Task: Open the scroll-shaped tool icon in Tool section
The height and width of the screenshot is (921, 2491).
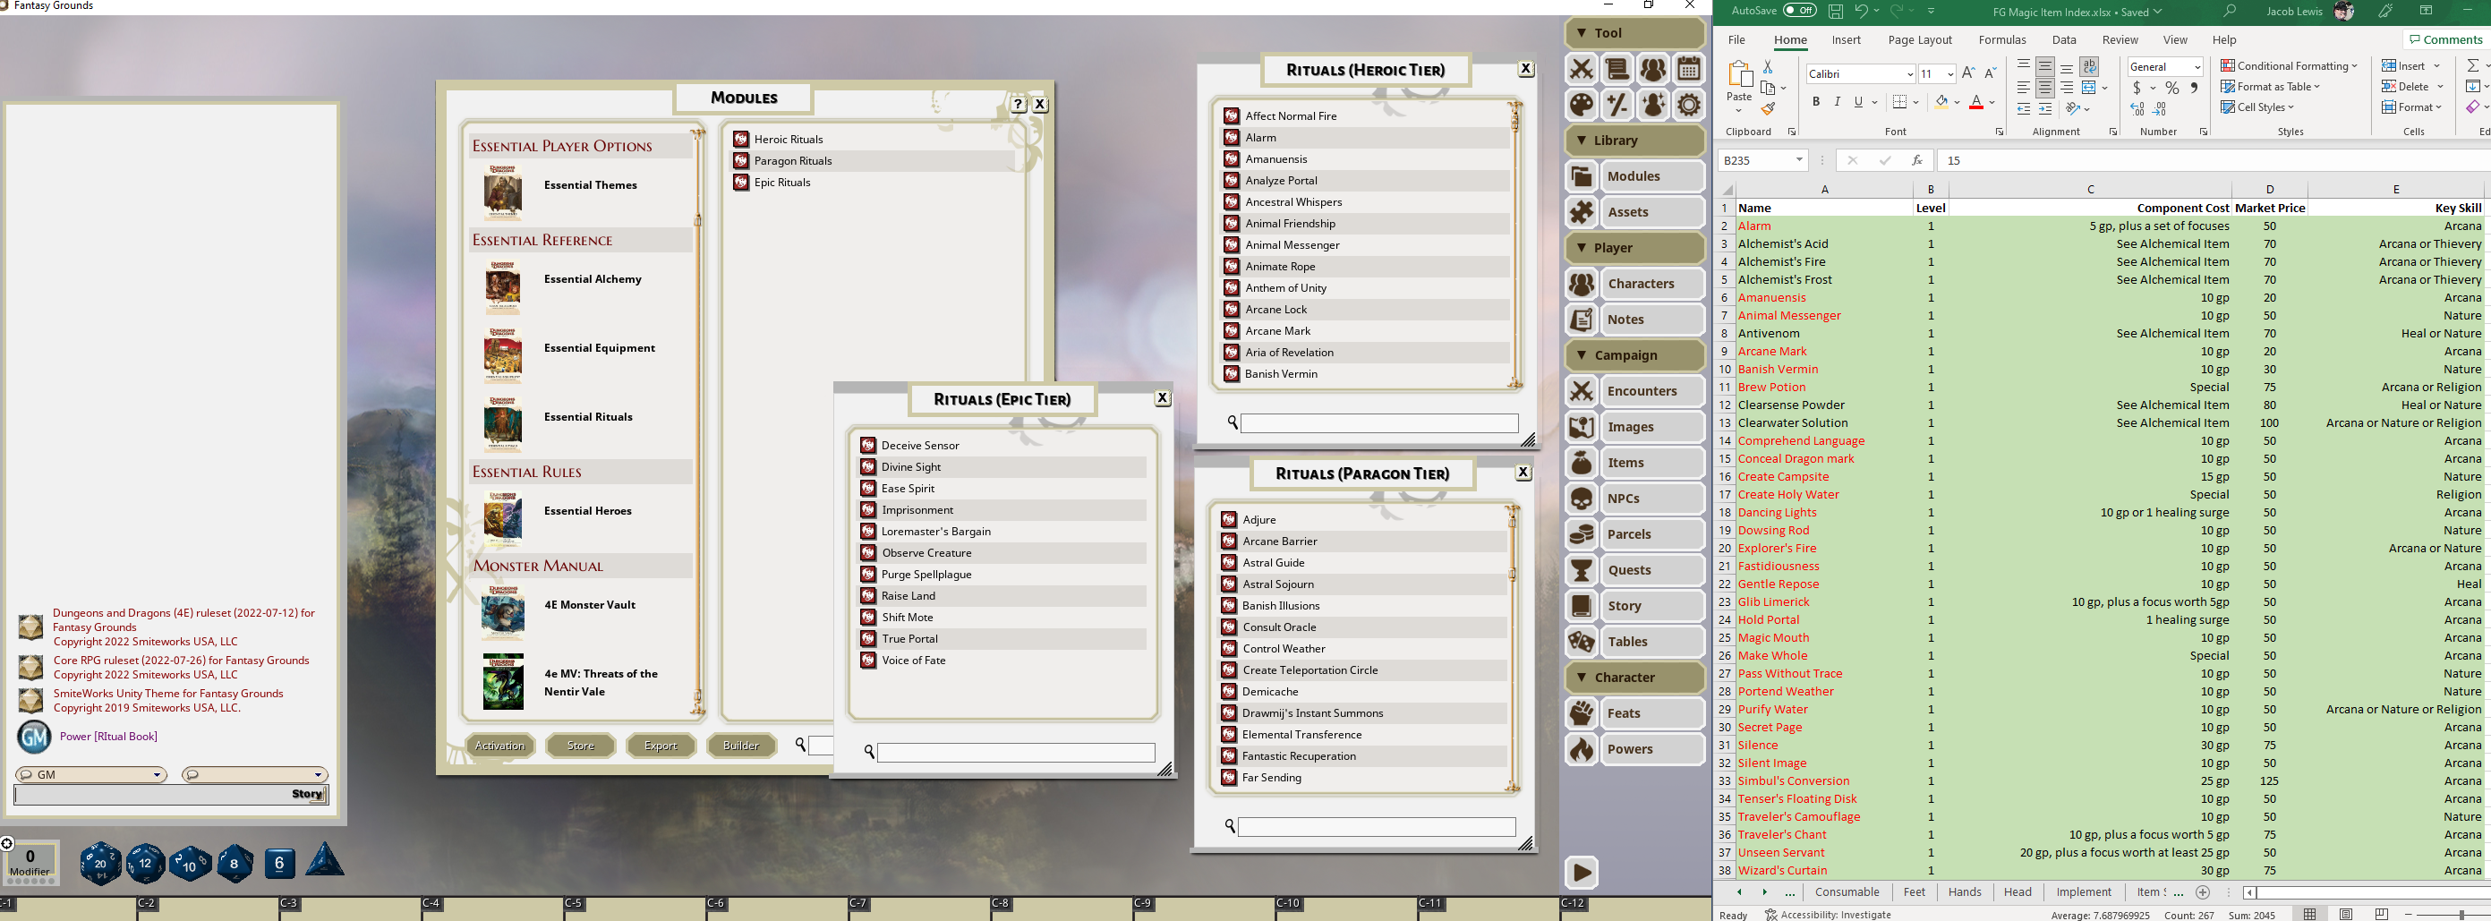Action: [x=1617, y=70]
